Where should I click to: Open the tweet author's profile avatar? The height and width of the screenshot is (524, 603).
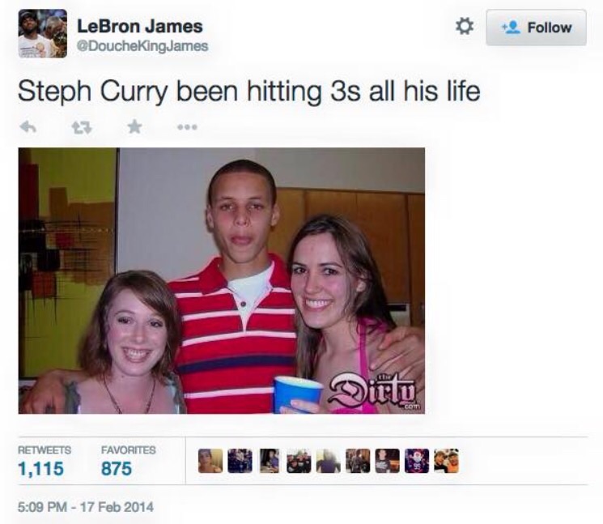43,33
